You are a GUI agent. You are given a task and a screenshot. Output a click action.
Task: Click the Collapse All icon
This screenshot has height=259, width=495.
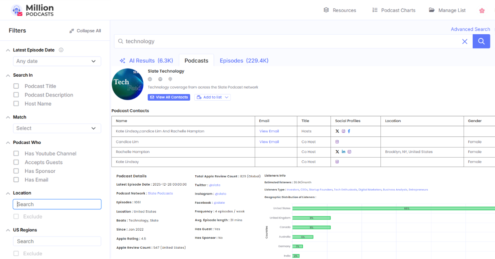72,31
